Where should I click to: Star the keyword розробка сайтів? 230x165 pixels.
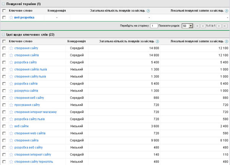coord(11,84)
